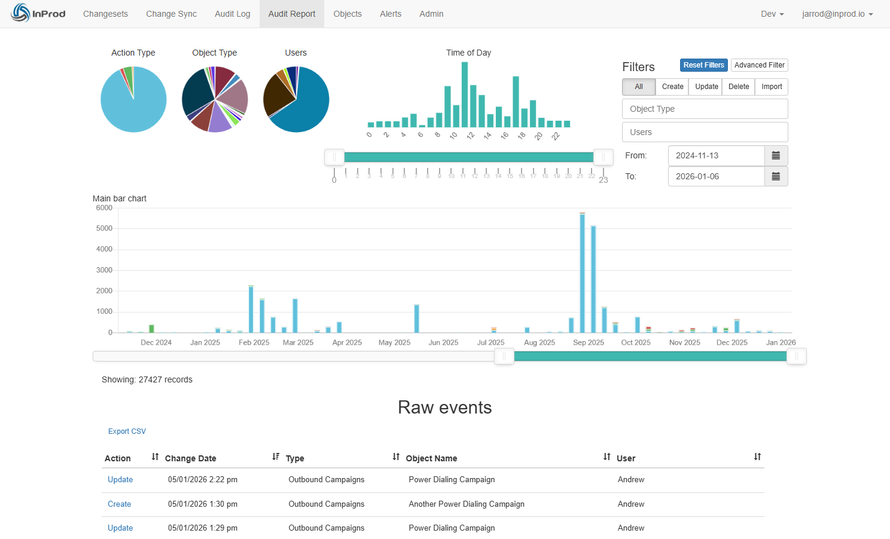Click the From date input field
The width and height of the screenshot is (890, 539).
click(x=716, y=155)
